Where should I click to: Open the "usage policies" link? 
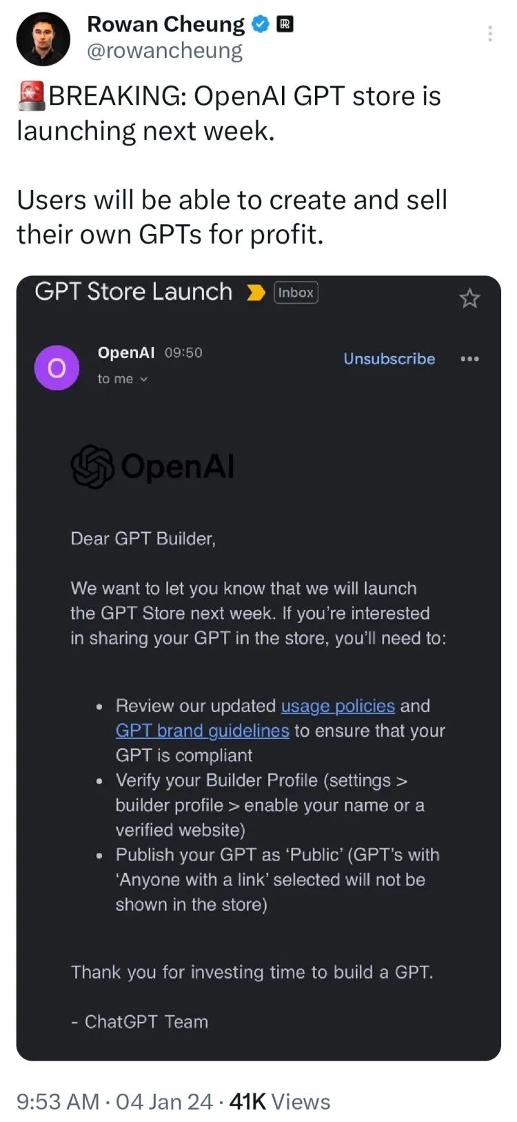click(x=338, y=706)
